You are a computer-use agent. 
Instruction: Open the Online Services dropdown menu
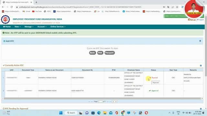pos(58,27)
